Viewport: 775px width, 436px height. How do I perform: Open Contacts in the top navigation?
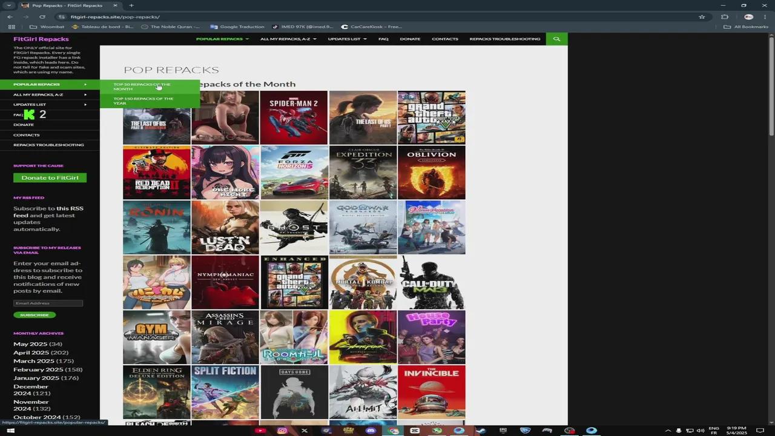(x=445, y=39)
